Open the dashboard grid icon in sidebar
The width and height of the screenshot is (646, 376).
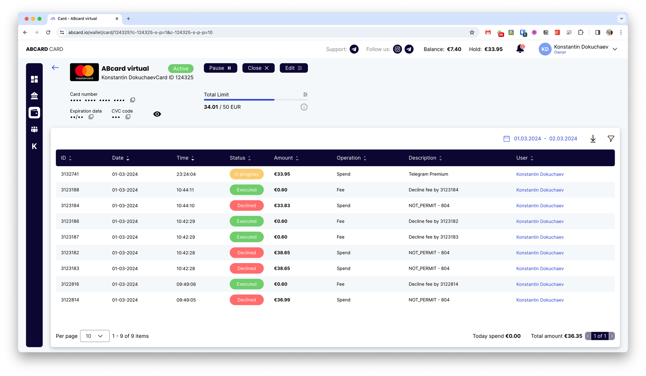click(34, 79)
